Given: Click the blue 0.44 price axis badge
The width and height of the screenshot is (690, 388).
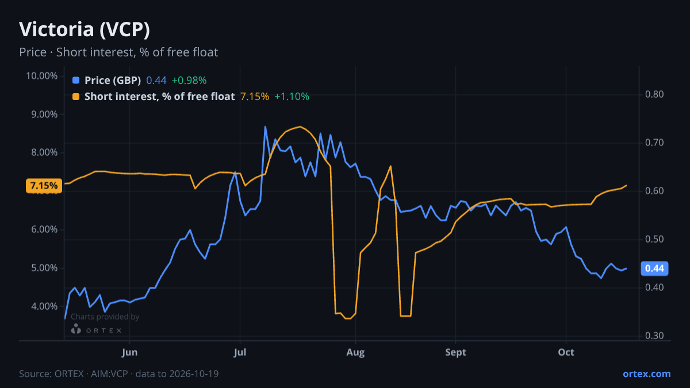Looking at the screenshot, I should pyautogui.click(x=654, y=268).
